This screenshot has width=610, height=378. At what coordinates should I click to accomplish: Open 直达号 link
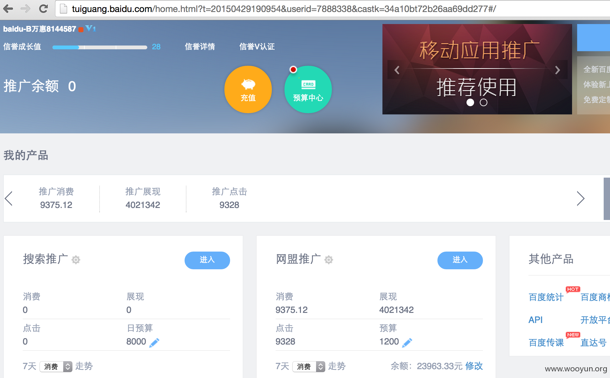[x=593, y=343]
